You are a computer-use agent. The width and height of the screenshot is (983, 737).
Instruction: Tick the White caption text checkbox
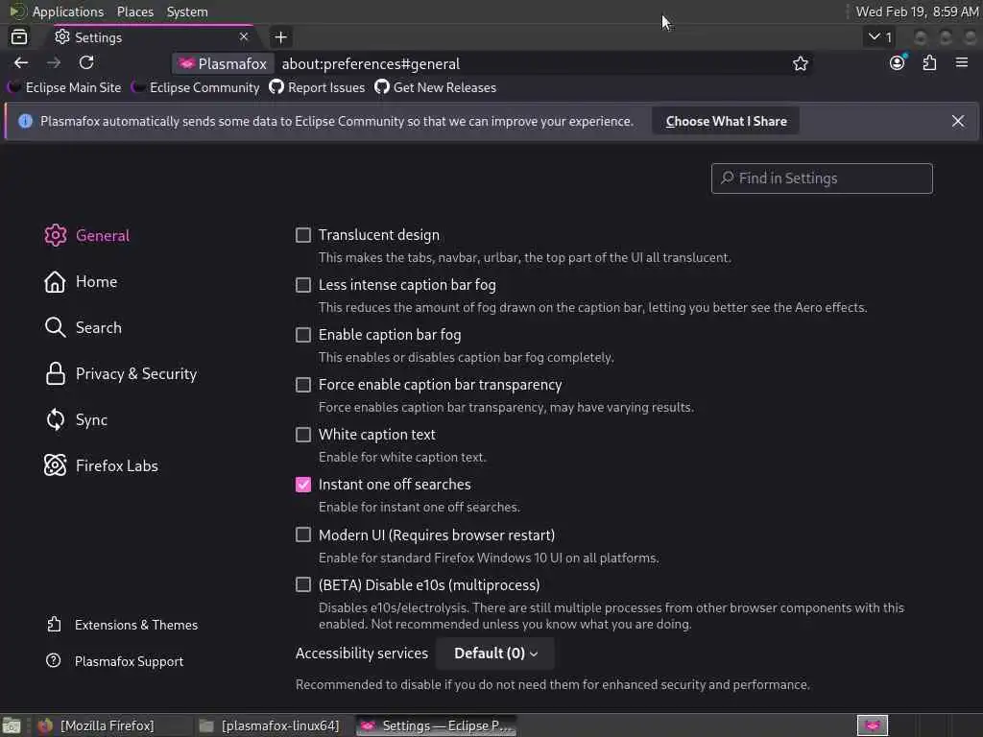point(303,435)
